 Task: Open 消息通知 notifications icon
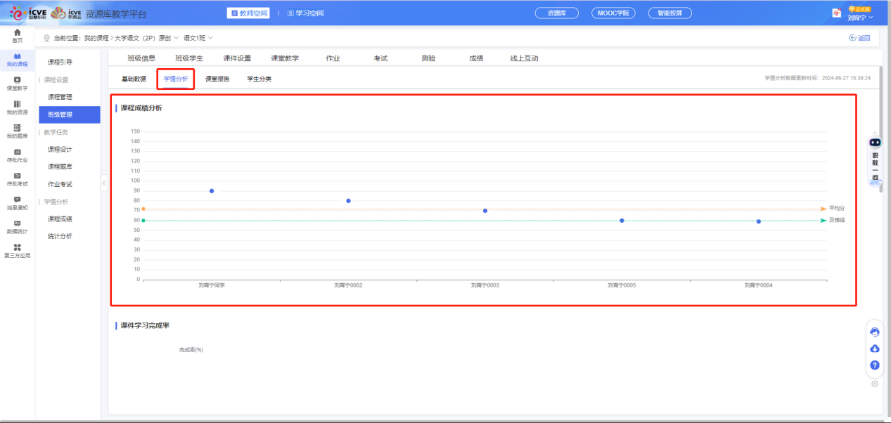17,202
